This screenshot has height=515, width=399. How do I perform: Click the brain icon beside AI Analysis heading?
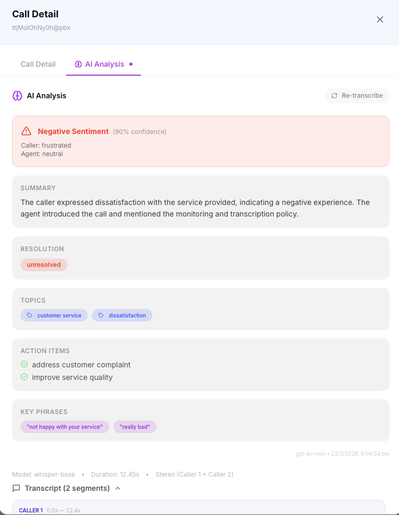tap(17, 96)
